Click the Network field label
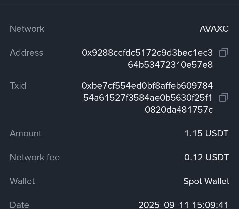Image resolution: width=239 pixels, height=209 pixels. (x=27, y=29)
